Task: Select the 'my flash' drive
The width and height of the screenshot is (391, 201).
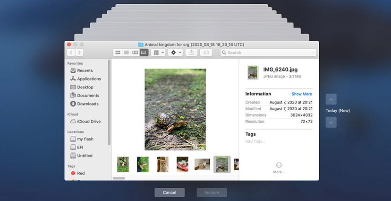Action: point(85,139)
